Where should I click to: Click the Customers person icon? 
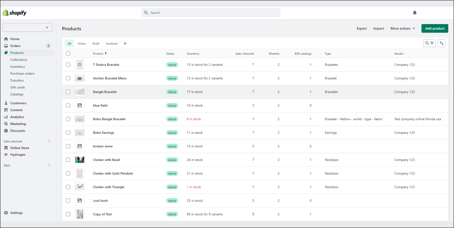tap(6, 103)
